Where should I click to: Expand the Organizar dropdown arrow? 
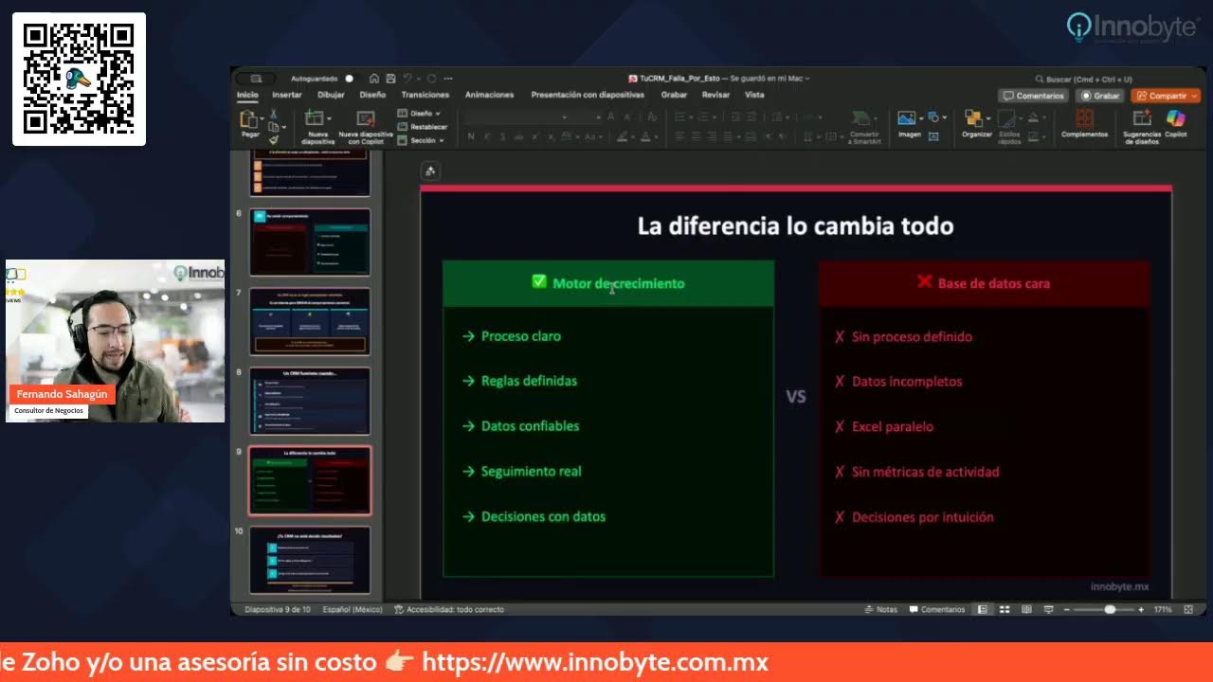click(988, 118)
